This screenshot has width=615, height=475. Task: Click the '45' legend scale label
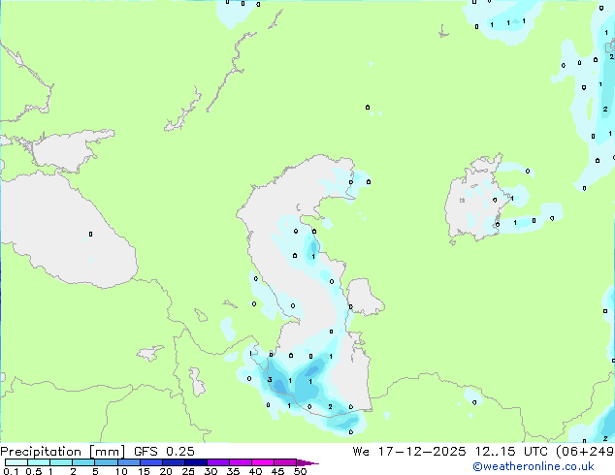[277, 471]
